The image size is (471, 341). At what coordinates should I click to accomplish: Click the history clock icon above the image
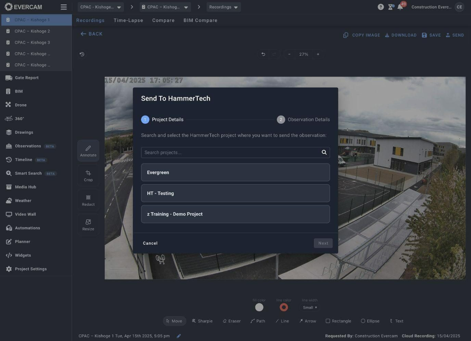[82, 54]
